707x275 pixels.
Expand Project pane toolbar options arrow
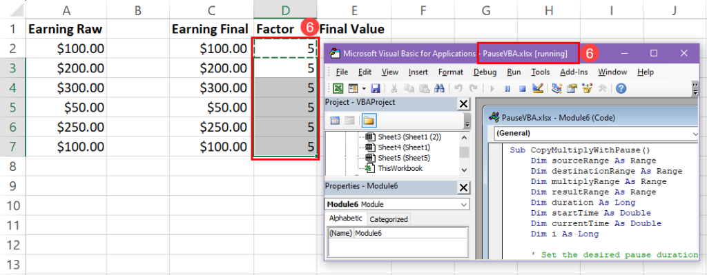point(467,120)
